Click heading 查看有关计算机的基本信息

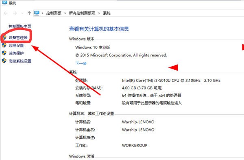tap(99, 29)
